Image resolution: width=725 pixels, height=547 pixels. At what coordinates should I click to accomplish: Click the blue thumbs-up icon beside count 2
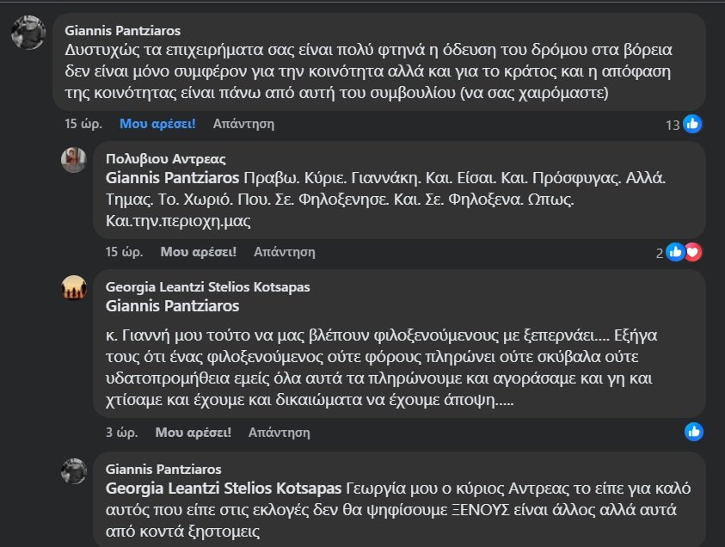pyautogui.click(x=675, y=252)
